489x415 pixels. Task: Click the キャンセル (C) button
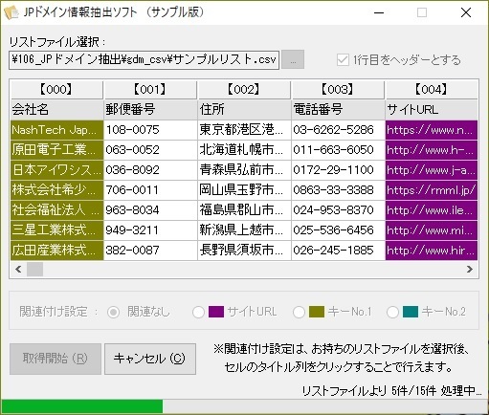[150, 359]
